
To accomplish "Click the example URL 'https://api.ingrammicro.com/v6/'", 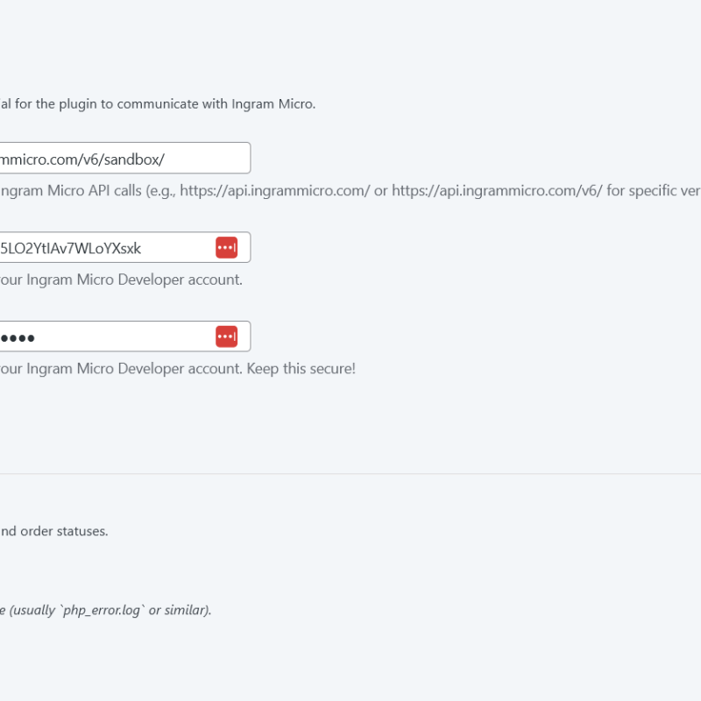I will 497,191.
